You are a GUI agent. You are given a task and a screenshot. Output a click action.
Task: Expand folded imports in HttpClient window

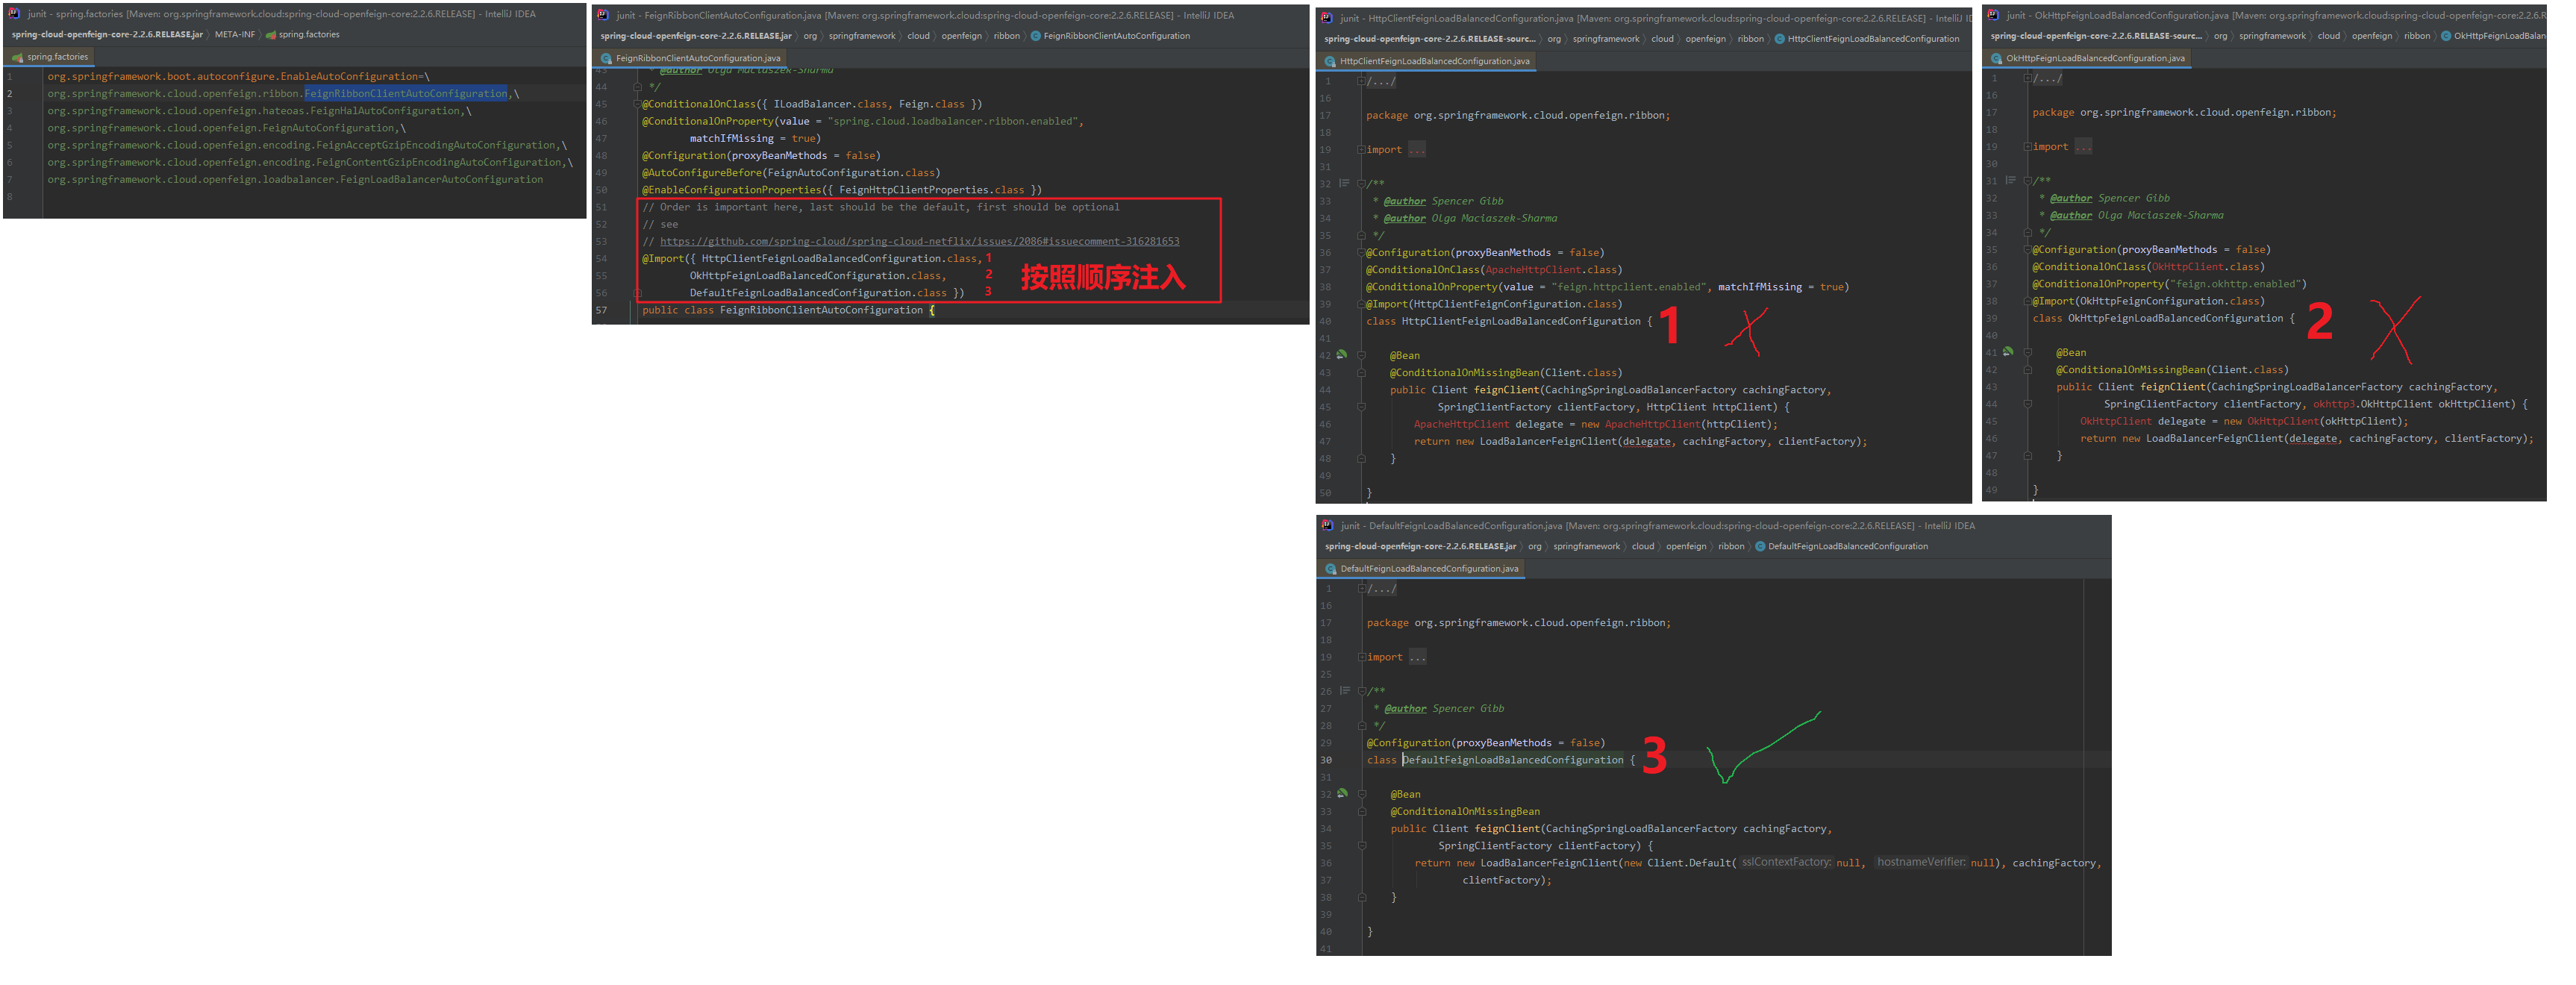(1361, 150)
